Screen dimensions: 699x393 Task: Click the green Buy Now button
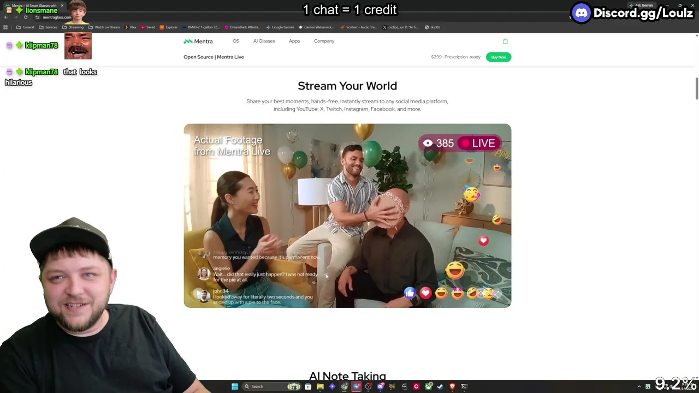(498, 57)
